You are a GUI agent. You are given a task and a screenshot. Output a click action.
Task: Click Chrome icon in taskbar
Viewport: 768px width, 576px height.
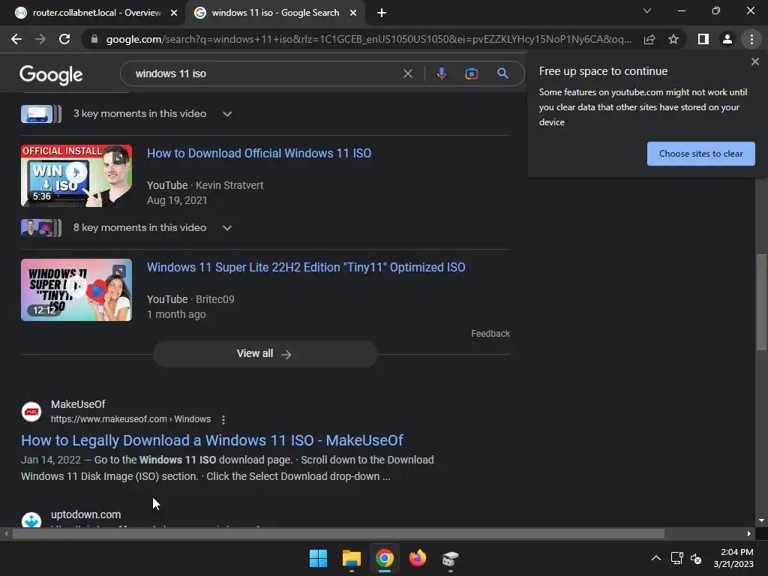pos(385,558)
